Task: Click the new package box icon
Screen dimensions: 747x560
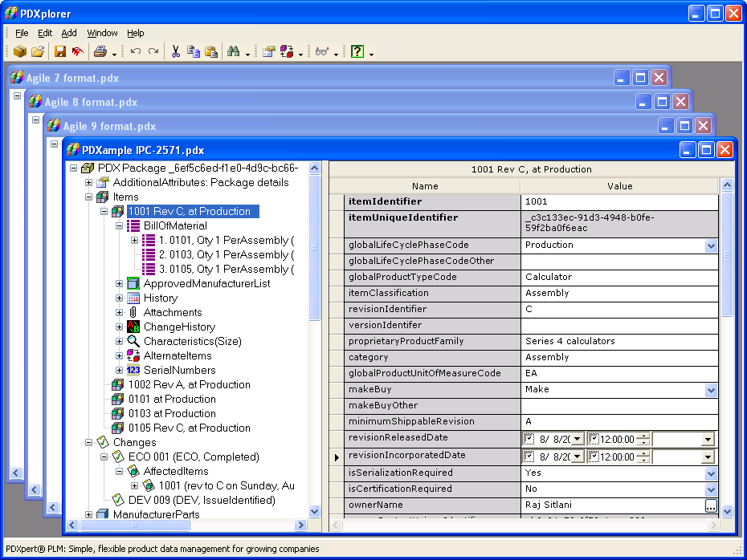Action: (x=20, y=51)
